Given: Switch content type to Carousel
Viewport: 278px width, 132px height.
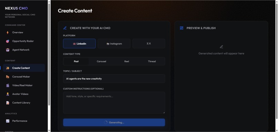Looking at the screenshot, I should (x=101, y=61).
